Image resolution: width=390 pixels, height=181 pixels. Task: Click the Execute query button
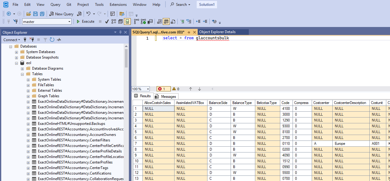[x=85, y=21]
